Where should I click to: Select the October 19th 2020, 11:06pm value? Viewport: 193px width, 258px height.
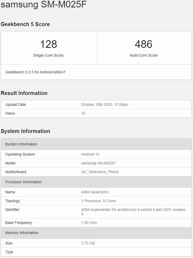coord(105,105)
